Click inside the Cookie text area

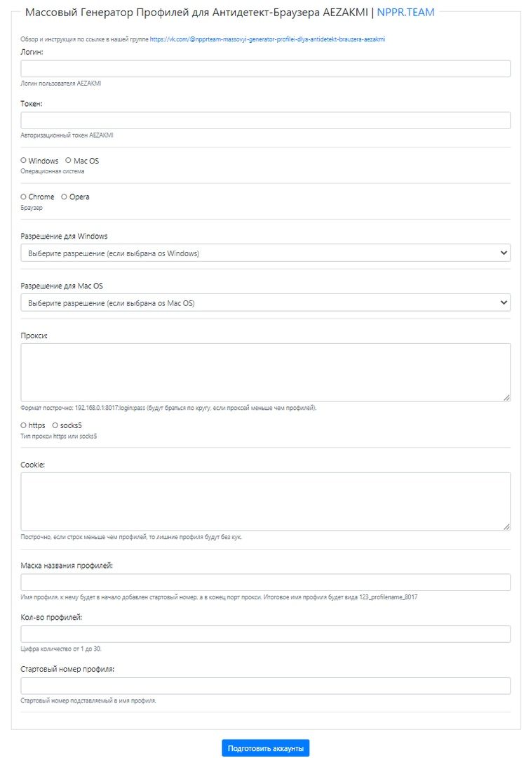coord(265,501)
